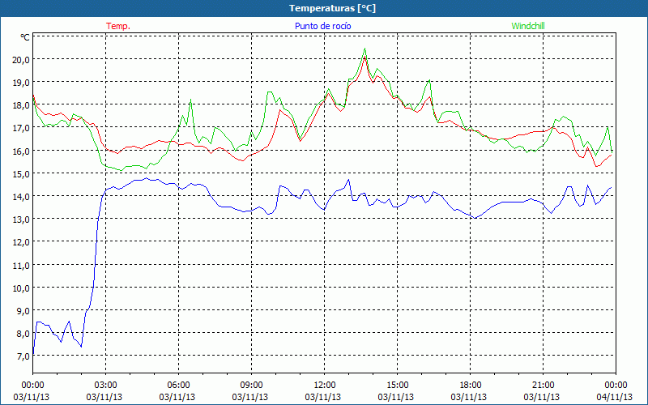Click the 10,0 y-axis value
The width and height of the screenshot is (648, 405).
click(21, 288)
